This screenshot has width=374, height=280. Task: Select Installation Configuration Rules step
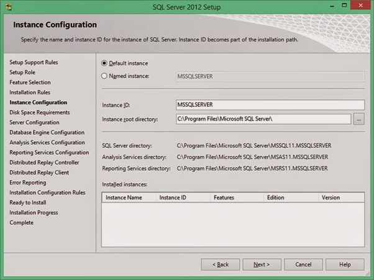pyautogui.click(x=47, y=192)
